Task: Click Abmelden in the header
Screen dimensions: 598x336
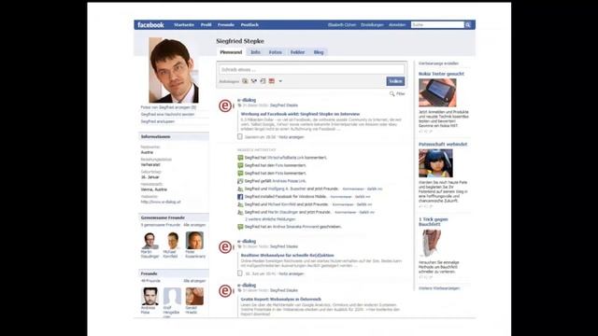Action: [397, 25]
